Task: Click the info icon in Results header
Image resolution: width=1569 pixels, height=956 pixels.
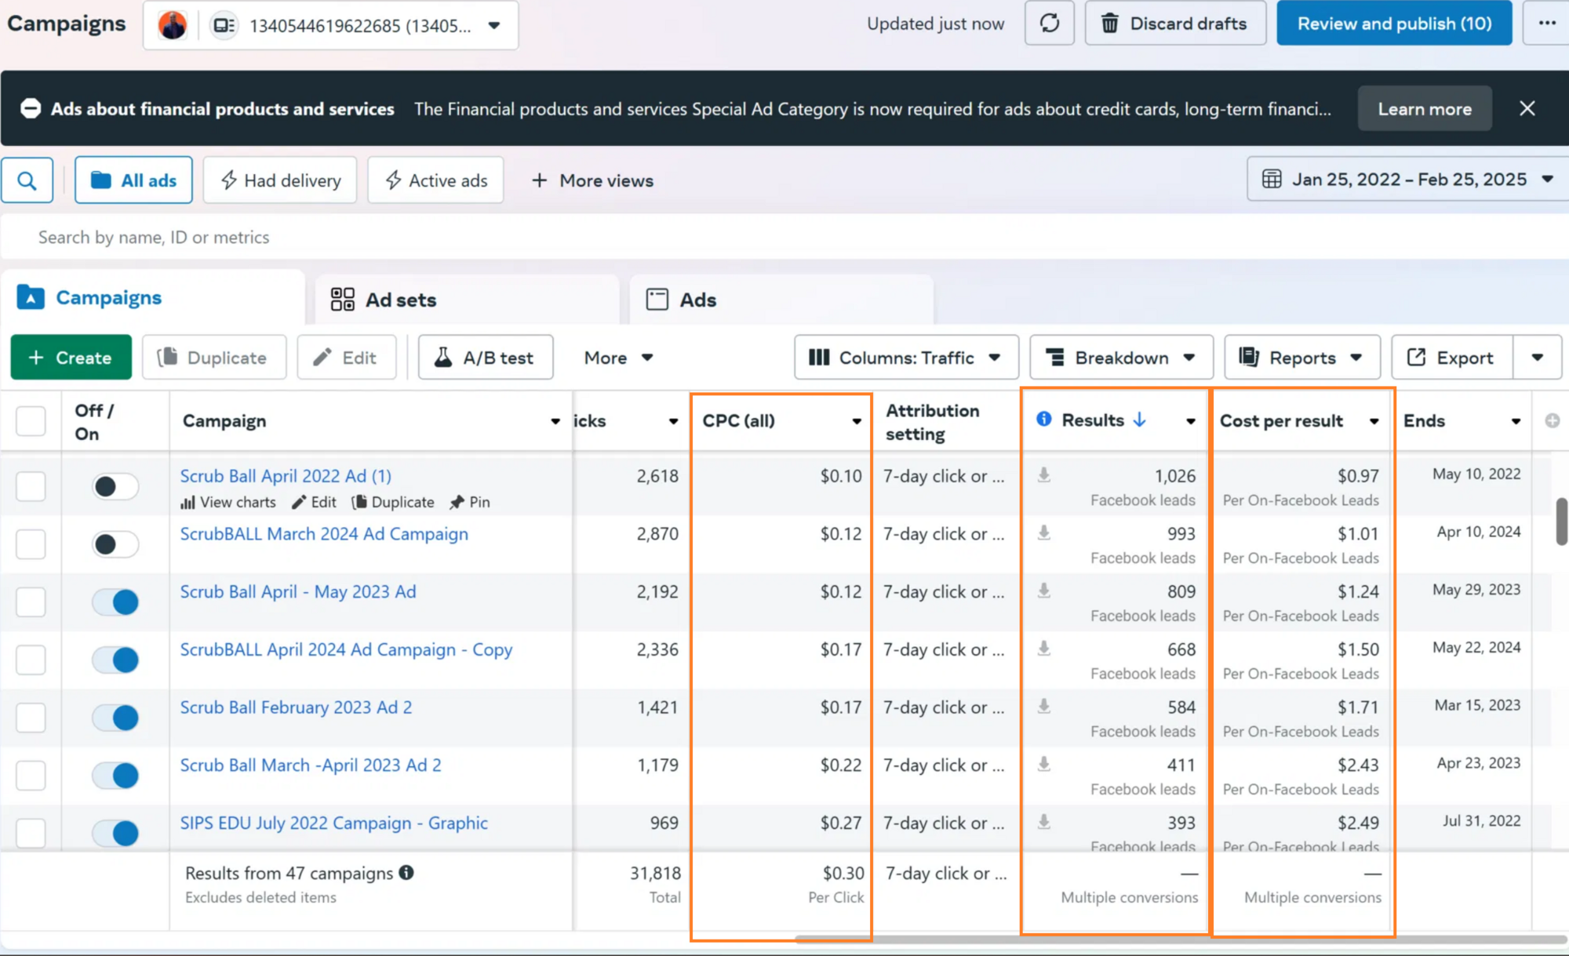Action: pyautogui.click(x=1043, y=419)
